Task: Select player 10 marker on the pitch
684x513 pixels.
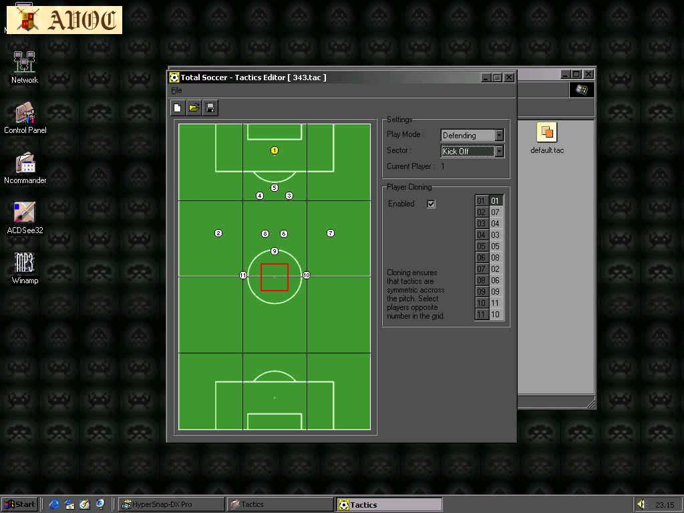Action: tap(306, 275)
